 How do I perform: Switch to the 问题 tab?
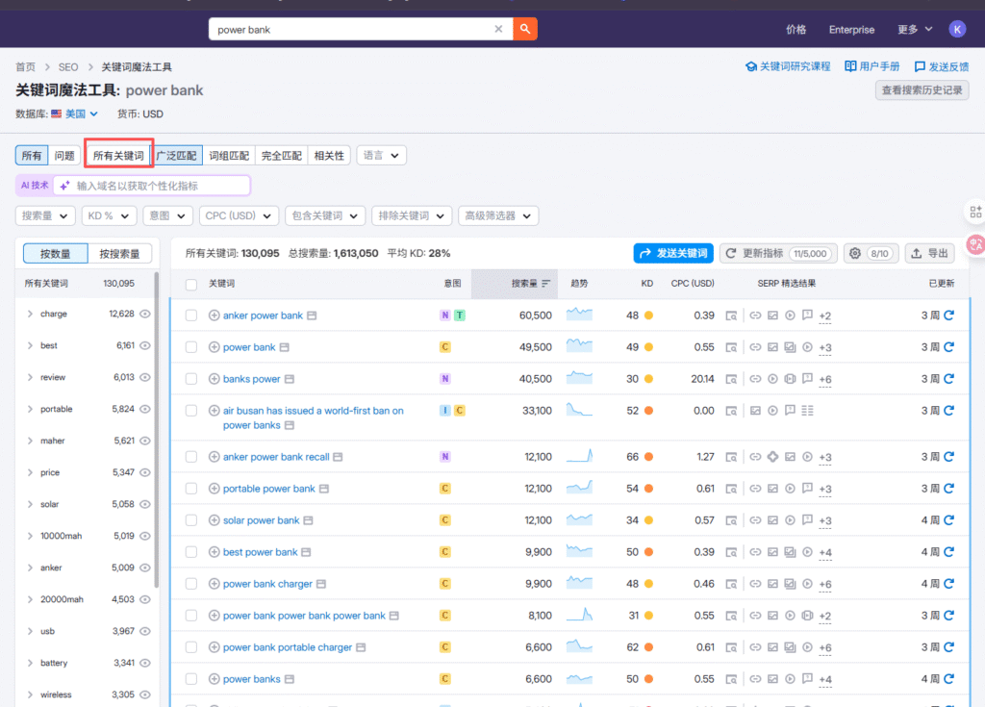64,155
